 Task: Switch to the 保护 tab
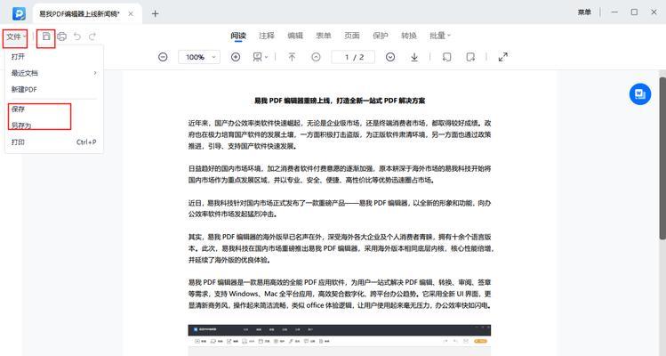(381, 36)
